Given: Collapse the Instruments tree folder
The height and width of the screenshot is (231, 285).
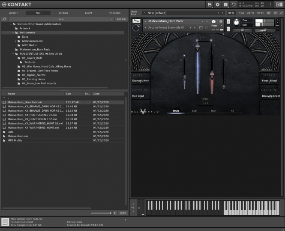Looking at the screenshot, I should [13, 33].
